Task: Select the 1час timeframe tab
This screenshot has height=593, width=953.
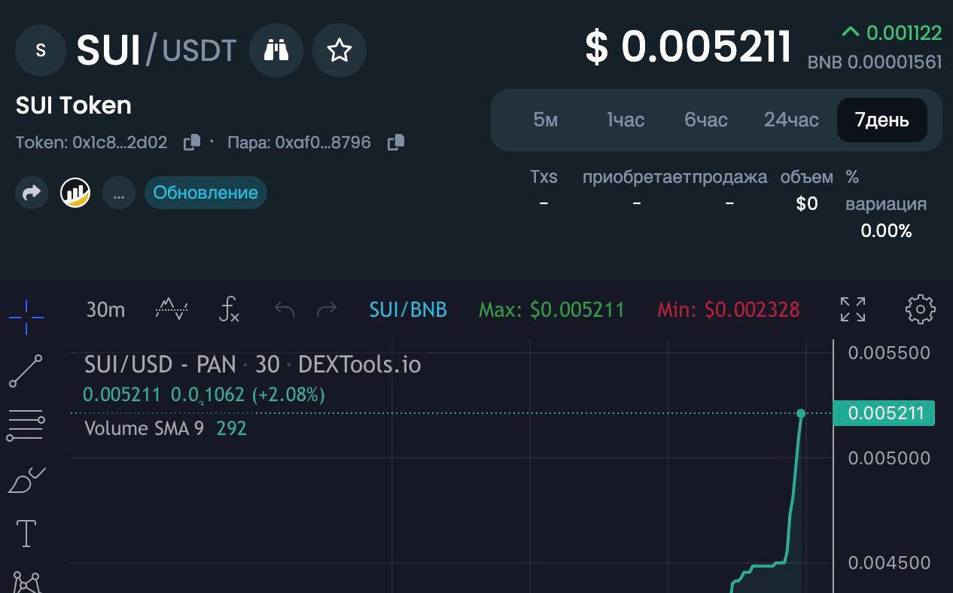Action: [626, 120]
